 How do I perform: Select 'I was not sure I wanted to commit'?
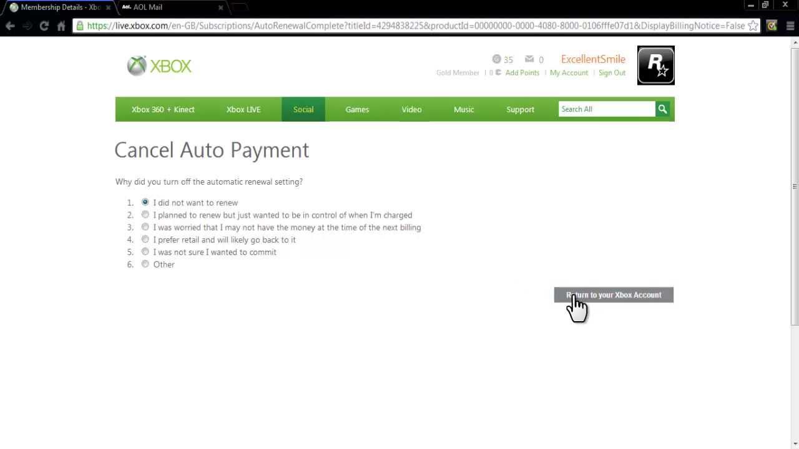pyautogui.click(x=145, y=251)
